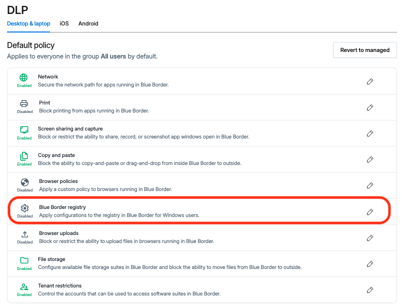Open the Tenant restrictions row title
This screenshot has height=307, width=402.
coord(59,285)
